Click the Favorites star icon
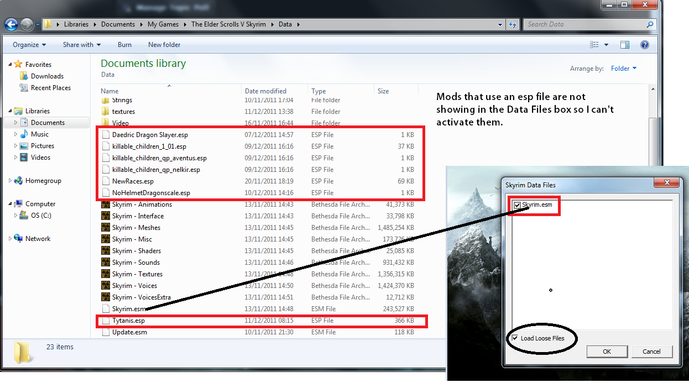Viewport: 689px width, 388px height. click(x=18, y=65)
